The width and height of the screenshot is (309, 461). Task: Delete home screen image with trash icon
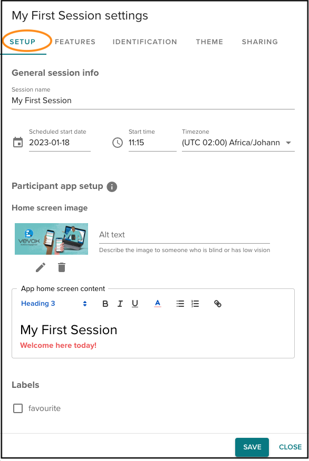[62, 267]
